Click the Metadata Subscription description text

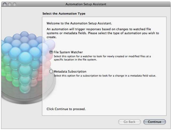(105, 76)
